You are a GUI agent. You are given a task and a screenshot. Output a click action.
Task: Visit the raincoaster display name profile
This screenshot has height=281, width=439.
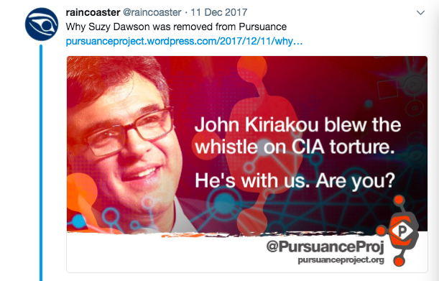tap(93, 12)
